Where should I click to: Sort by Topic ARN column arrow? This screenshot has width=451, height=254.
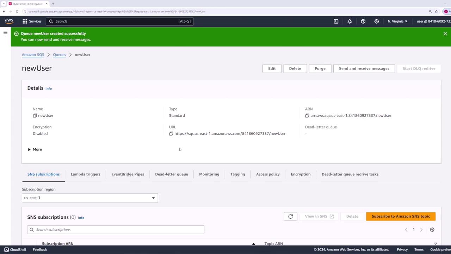tap(435, 244)
